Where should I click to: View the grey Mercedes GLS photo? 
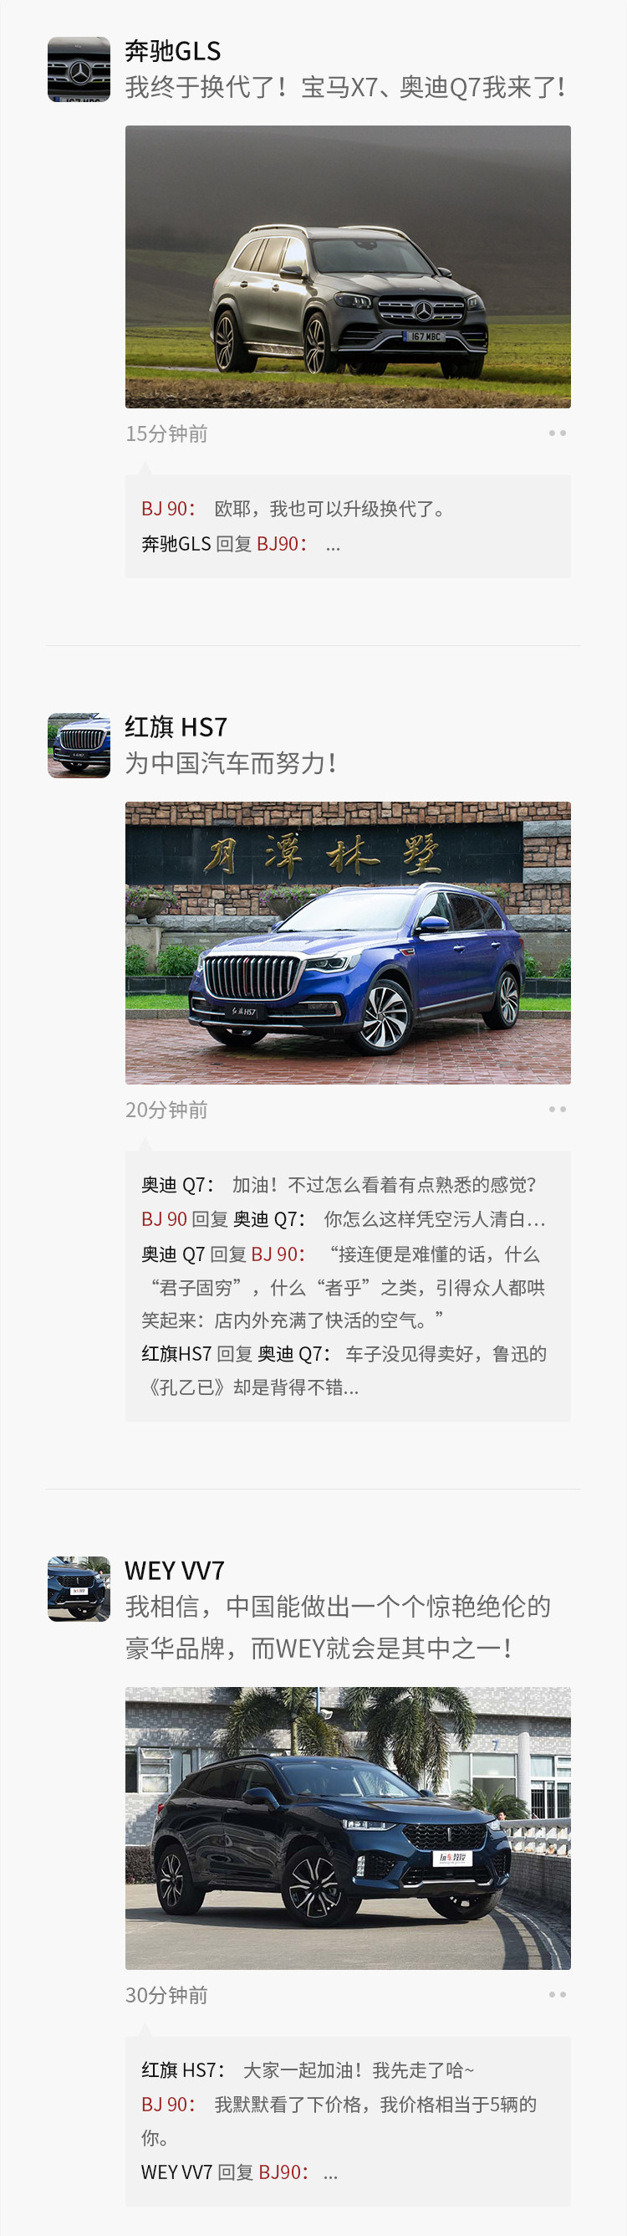[x=348, y=266]
